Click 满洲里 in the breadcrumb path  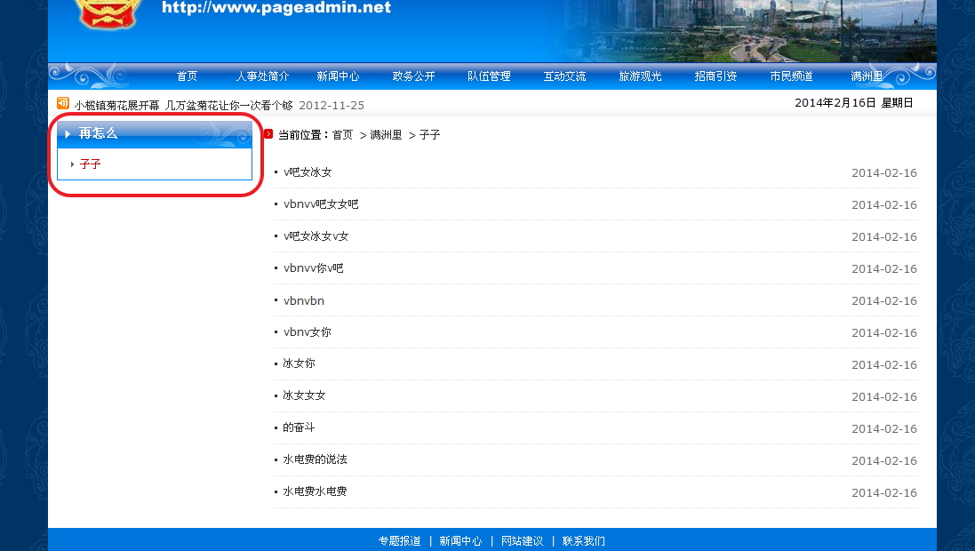click(x=386, y=135)
